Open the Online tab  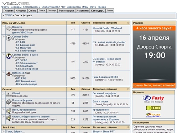point(32,11)
